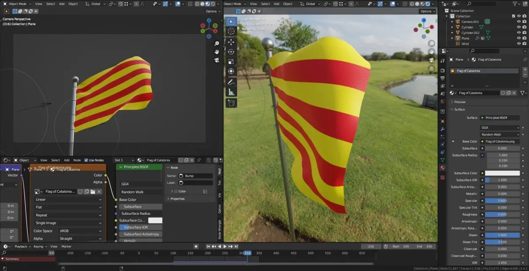Image resolution: width=529 pixels, height=271 pixels.
Task: Open the Repeat extension dropdown
Action: tap(68, 215)
